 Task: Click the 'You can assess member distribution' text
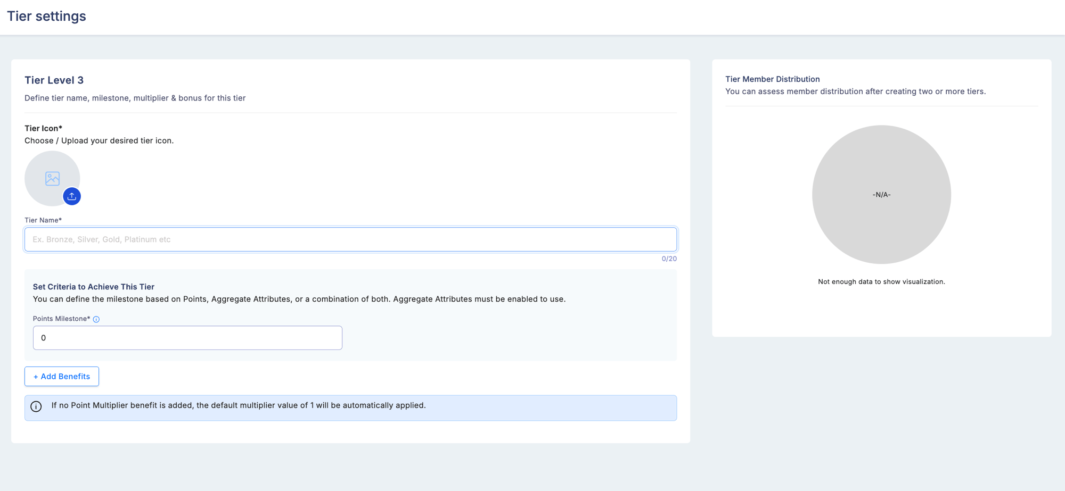(855, 91)
